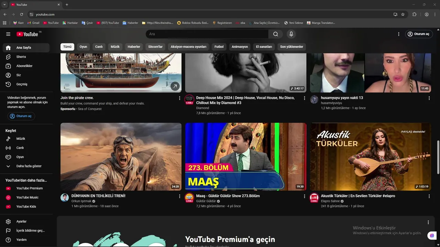
Task: Open options menu for DÜNYANIN EN TEHLİKELİ TRENİ
Action: pos(179,196)
